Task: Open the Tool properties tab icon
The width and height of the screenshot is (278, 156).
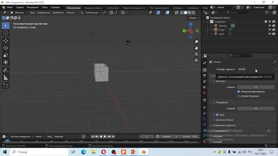Action: [205, 63]
